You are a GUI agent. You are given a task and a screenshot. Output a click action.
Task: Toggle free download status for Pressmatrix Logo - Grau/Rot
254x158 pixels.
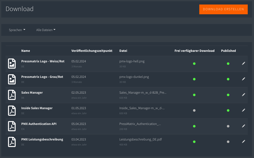point(194,79)
